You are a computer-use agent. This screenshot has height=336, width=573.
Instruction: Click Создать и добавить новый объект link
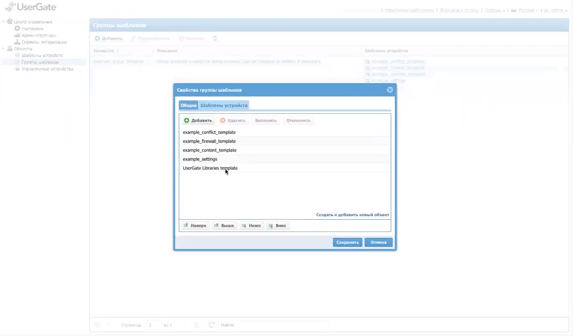[353, 215]
